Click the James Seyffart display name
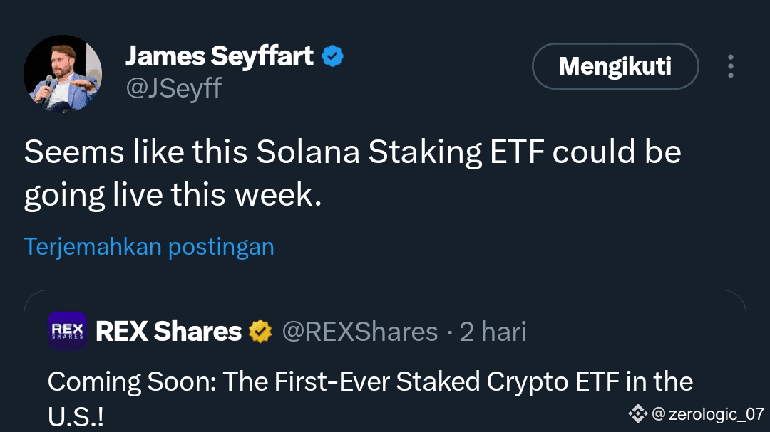 click(x=220, y=56)
